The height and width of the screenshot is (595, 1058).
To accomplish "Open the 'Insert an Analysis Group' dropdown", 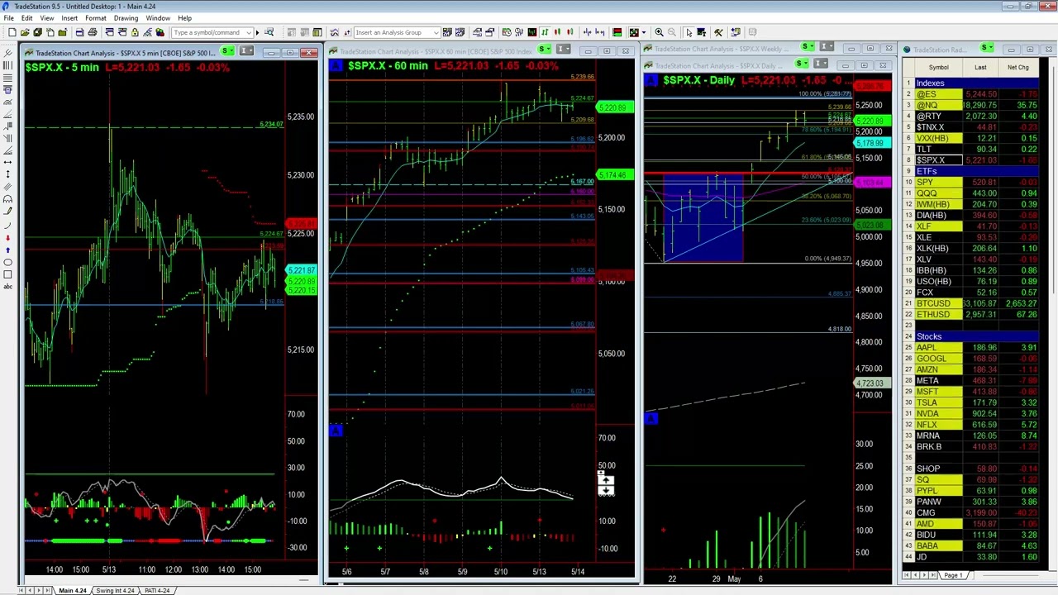I will coord(436,32).
